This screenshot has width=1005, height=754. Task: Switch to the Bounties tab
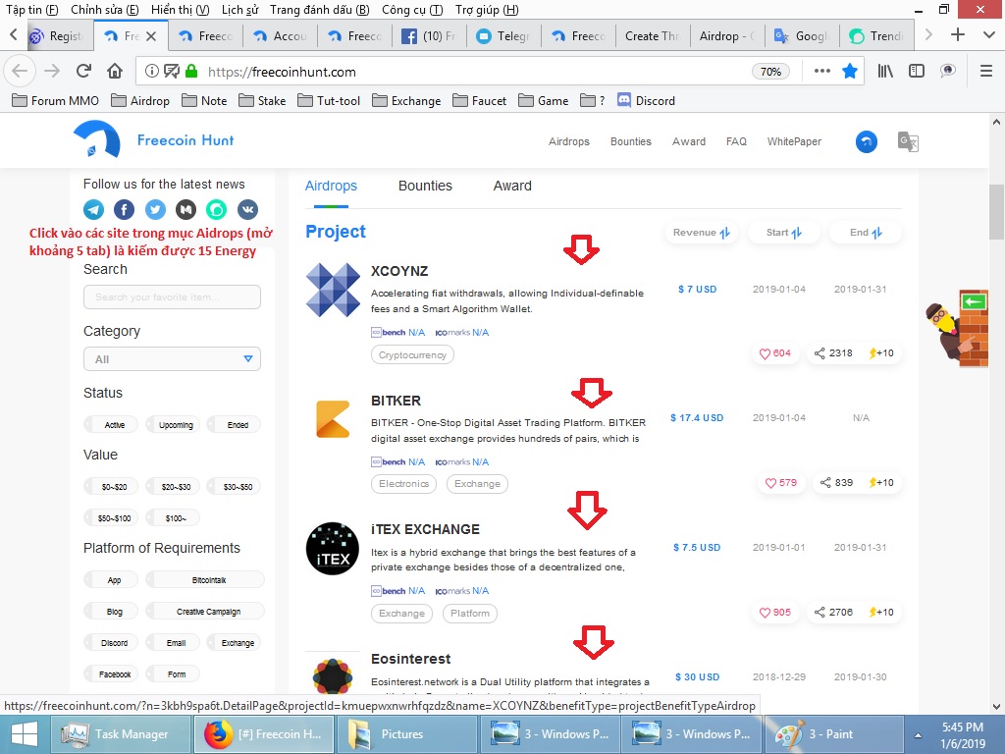point(425,186)
